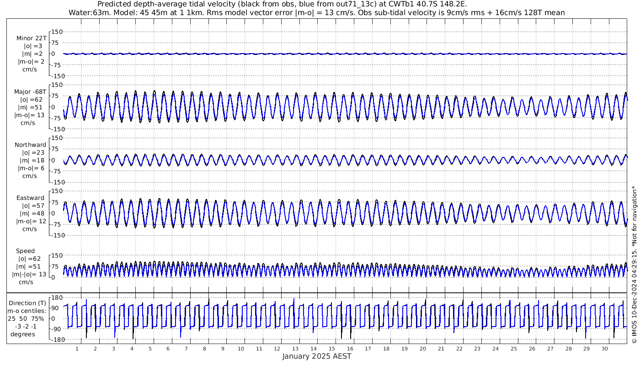Viewport: 640px width, 366px height.
Task: Click the '150' y-axis tick of the Minor panel
Action: (57, 32)
